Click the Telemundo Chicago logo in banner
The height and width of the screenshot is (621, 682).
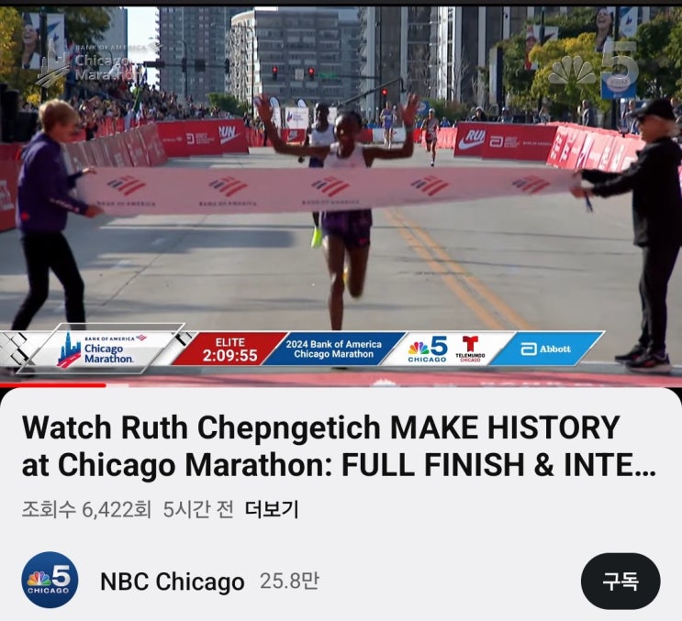coord(470,349)
